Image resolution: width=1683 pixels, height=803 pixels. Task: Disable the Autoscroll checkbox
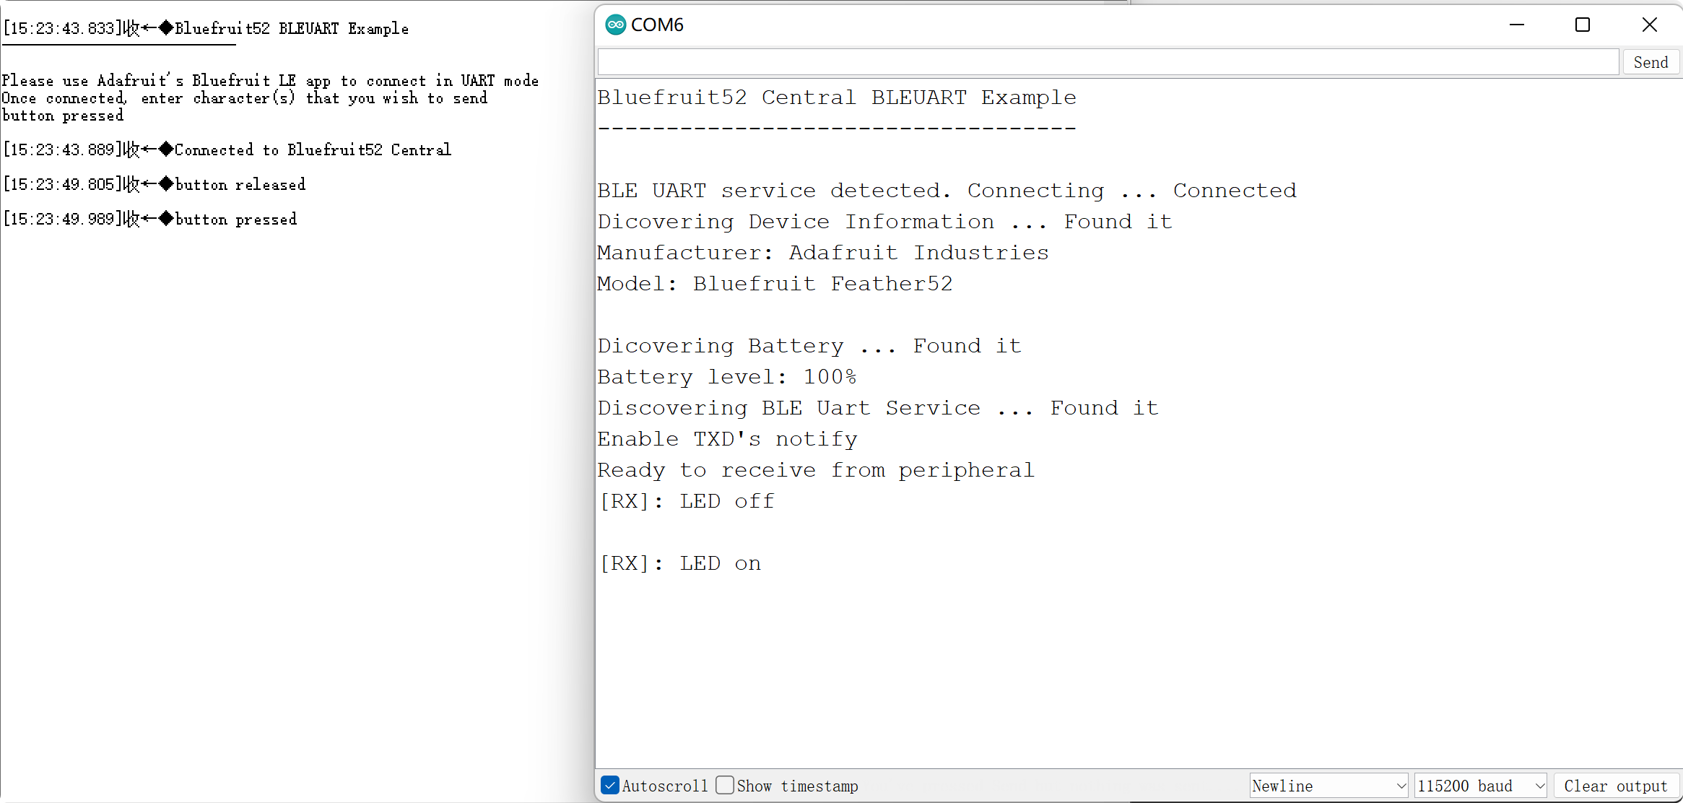(x=610, y=786)
